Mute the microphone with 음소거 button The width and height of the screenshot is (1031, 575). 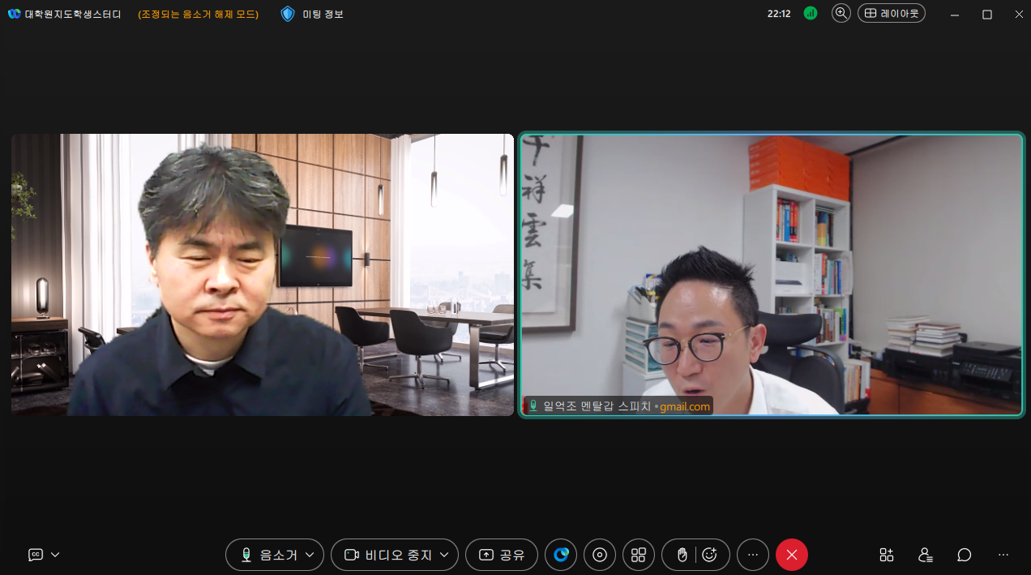tap(267, 555)
